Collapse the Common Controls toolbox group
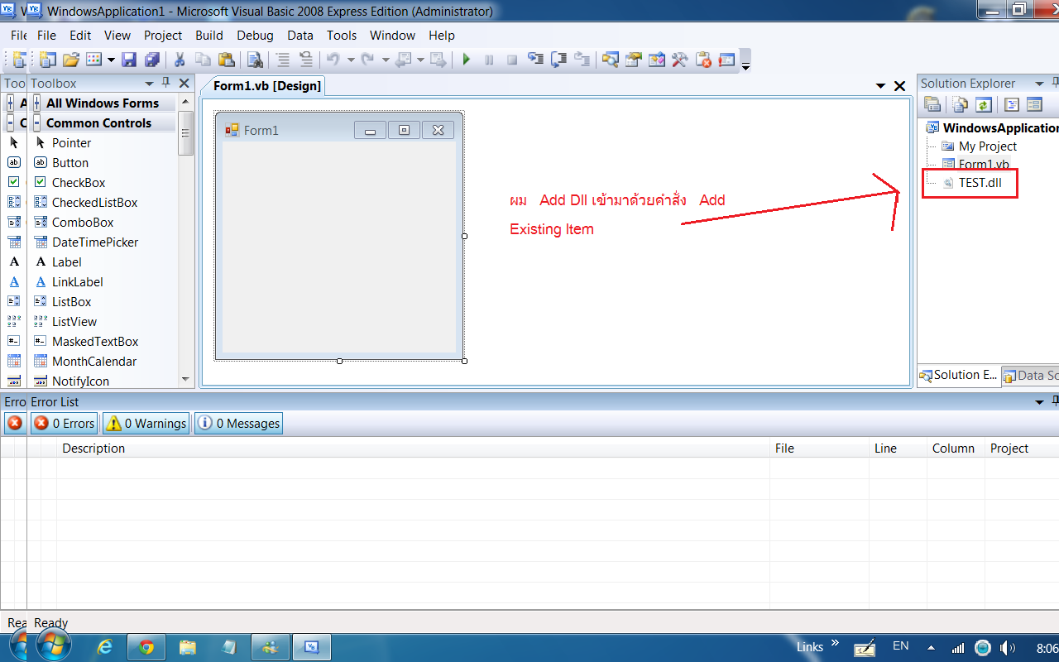The height and width of the screenshot is (662, 1059). 37,123
